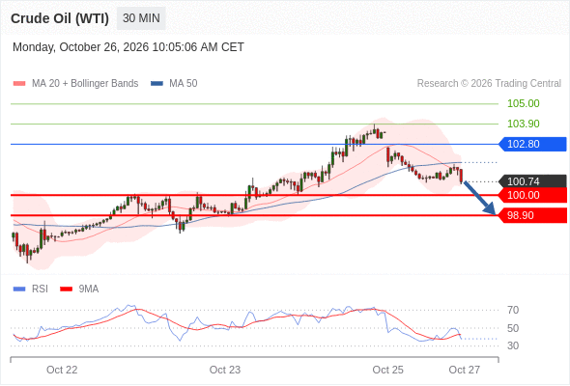570x386 pixels.
Task: Click the green 105.00 resistance label
Action: coord(523,103)
